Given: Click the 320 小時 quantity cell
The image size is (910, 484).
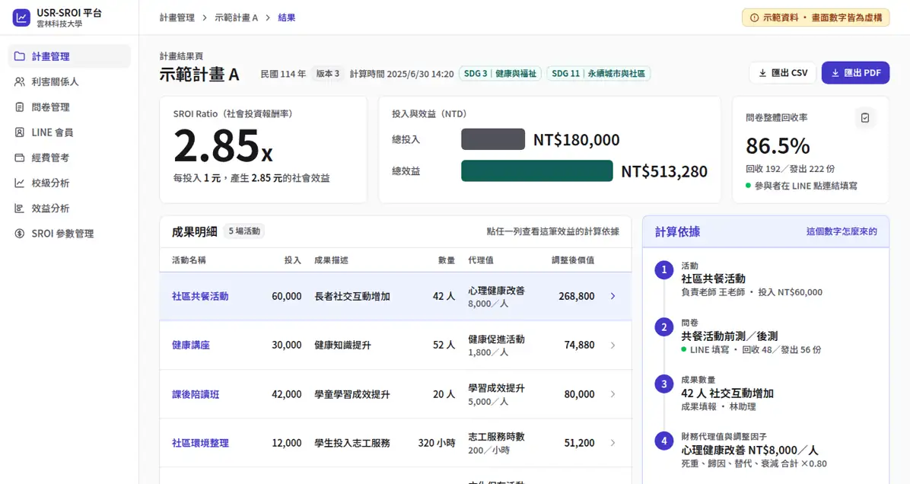Looking at the screenshot, I should tap(437, 443).
